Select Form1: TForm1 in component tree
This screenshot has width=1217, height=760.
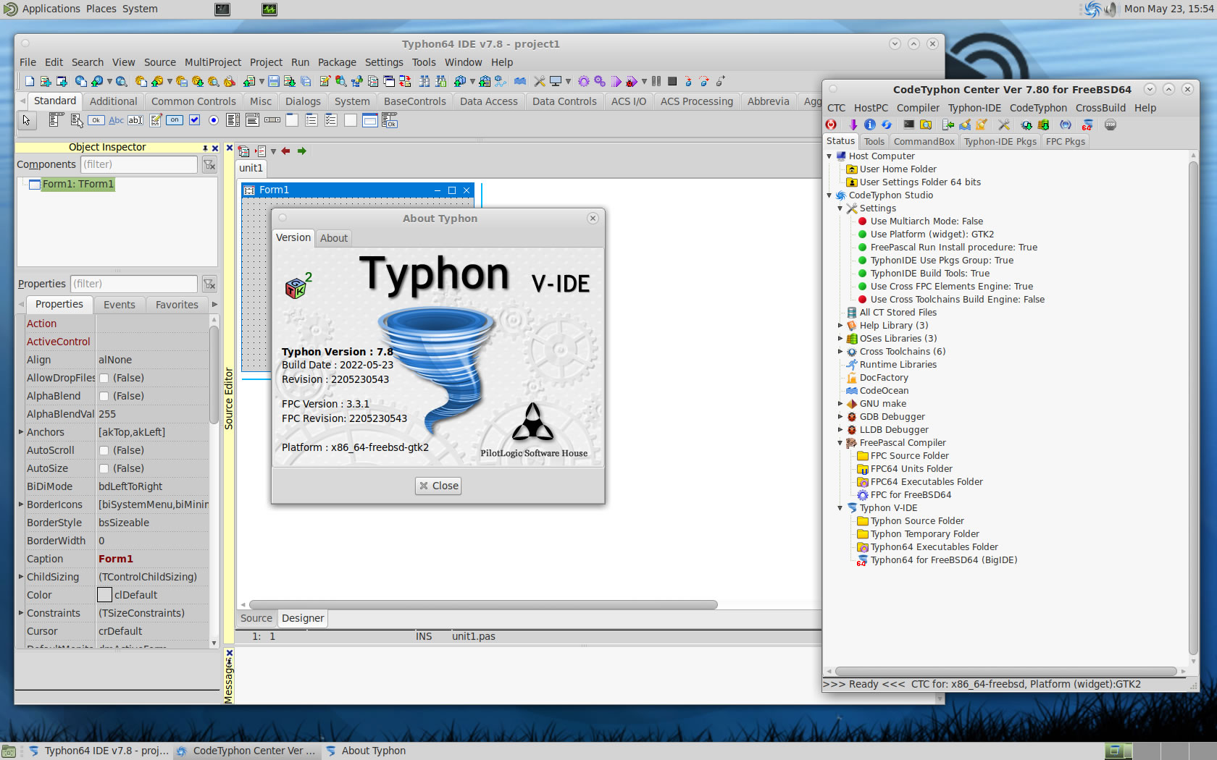click(x=78, y=185)
